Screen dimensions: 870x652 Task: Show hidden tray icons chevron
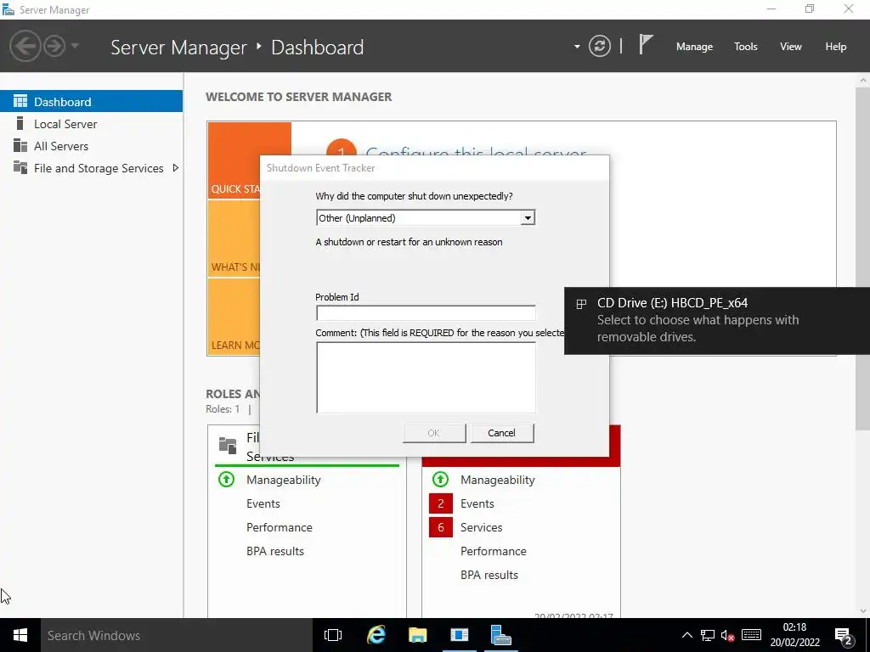(x=686, y=635)
